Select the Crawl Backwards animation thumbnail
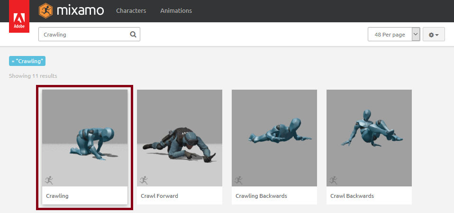The width and height of the screenshot is (454, 213). click(369, 138)
